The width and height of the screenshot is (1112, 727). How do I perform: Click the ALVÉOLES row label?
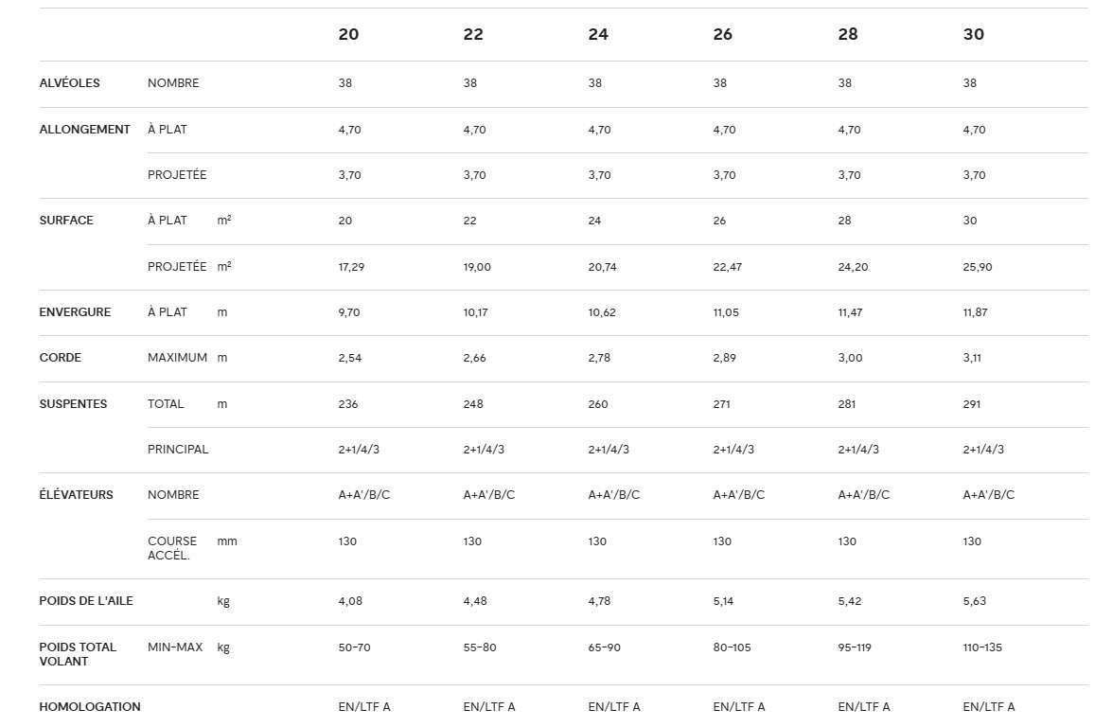point(69,83)
